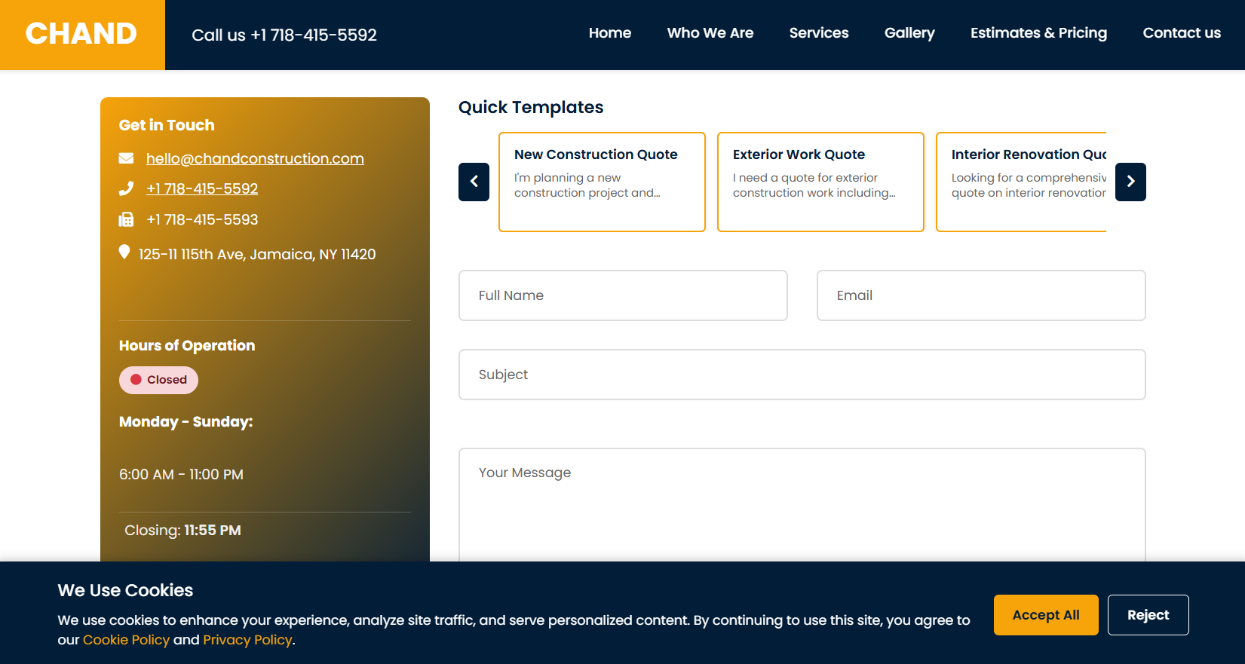
Task: Go to Who We Are page
Action: (x=710, y=33)
